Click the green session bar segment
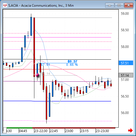136x136 pixels. [x=20, y=128]
